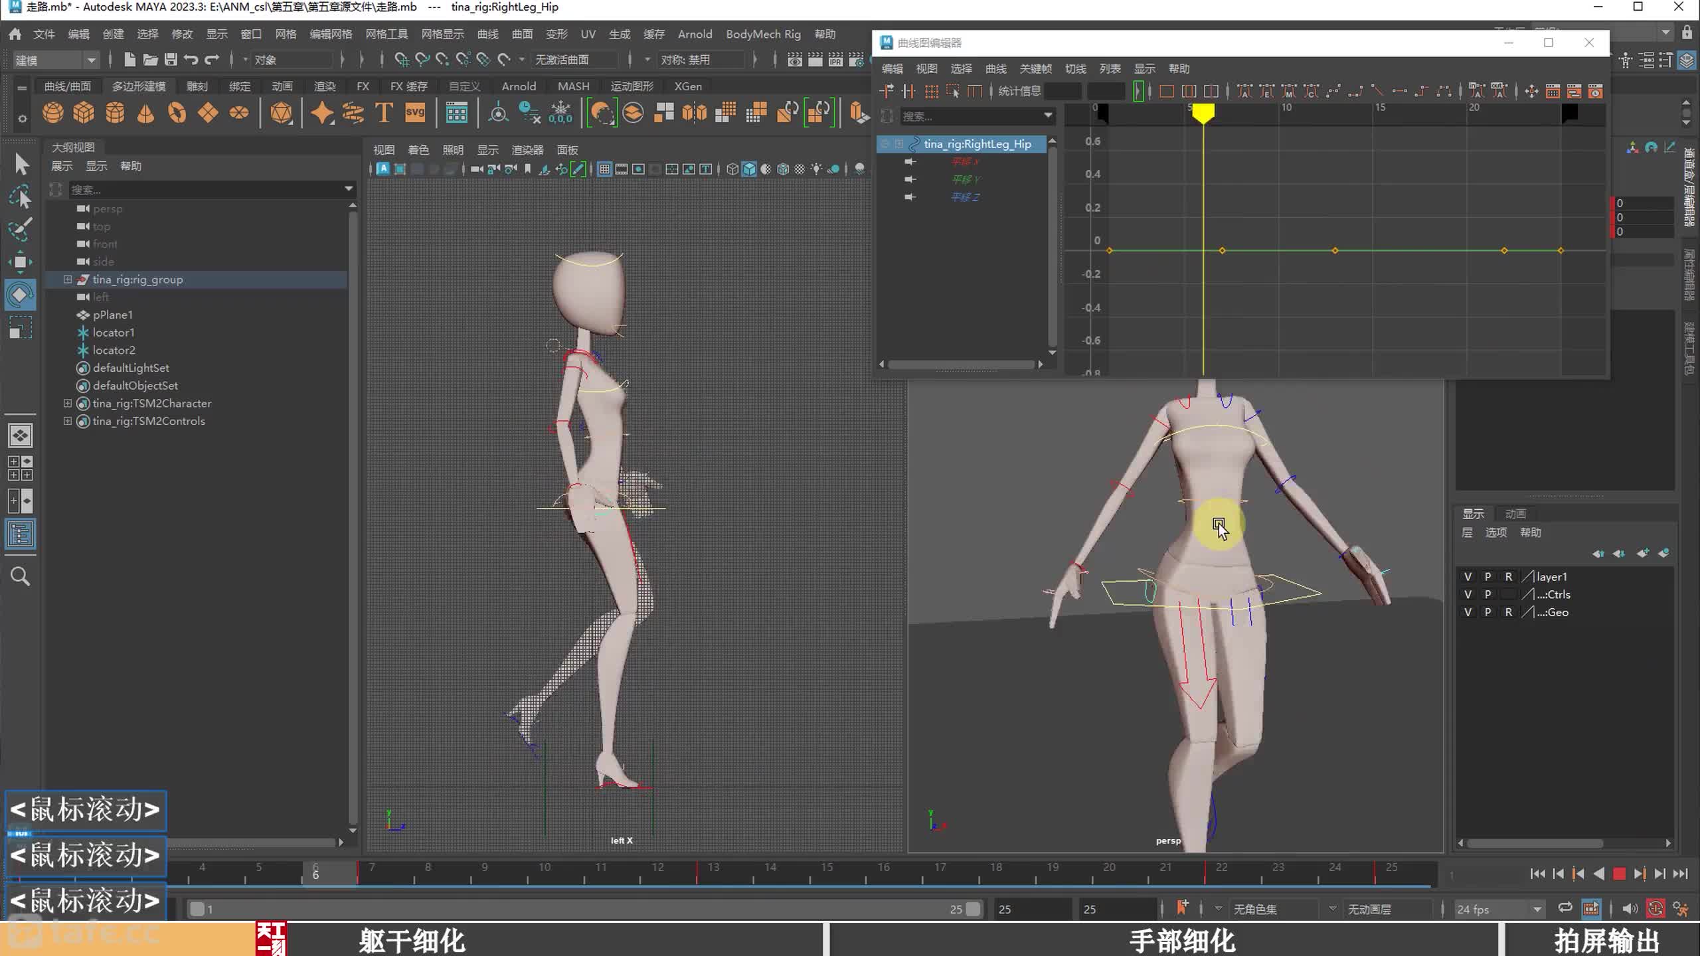Activate the Rotate tool in toolbox
The height and width of the screenshot is (956, 1700).
(x=21, y=295)
